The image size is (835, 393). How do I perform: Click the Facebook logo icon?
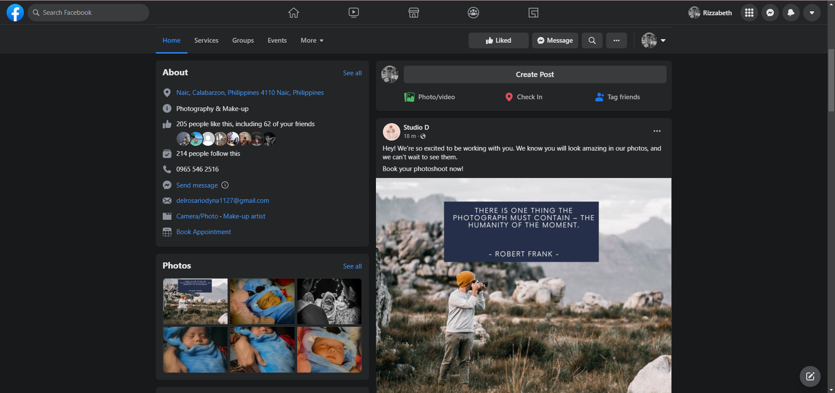tap(15, 13)
